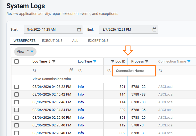Check the row logged at 04:06:22 PM

(17, 87)
